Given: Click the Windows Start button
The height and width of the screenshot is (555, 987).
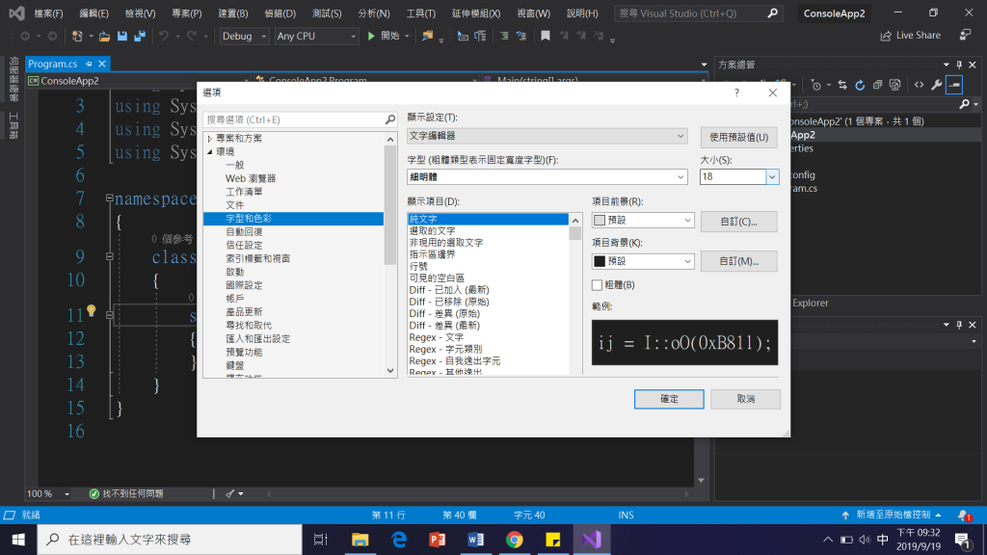Looking at the screenshot, I should click(x=18, y=540).
